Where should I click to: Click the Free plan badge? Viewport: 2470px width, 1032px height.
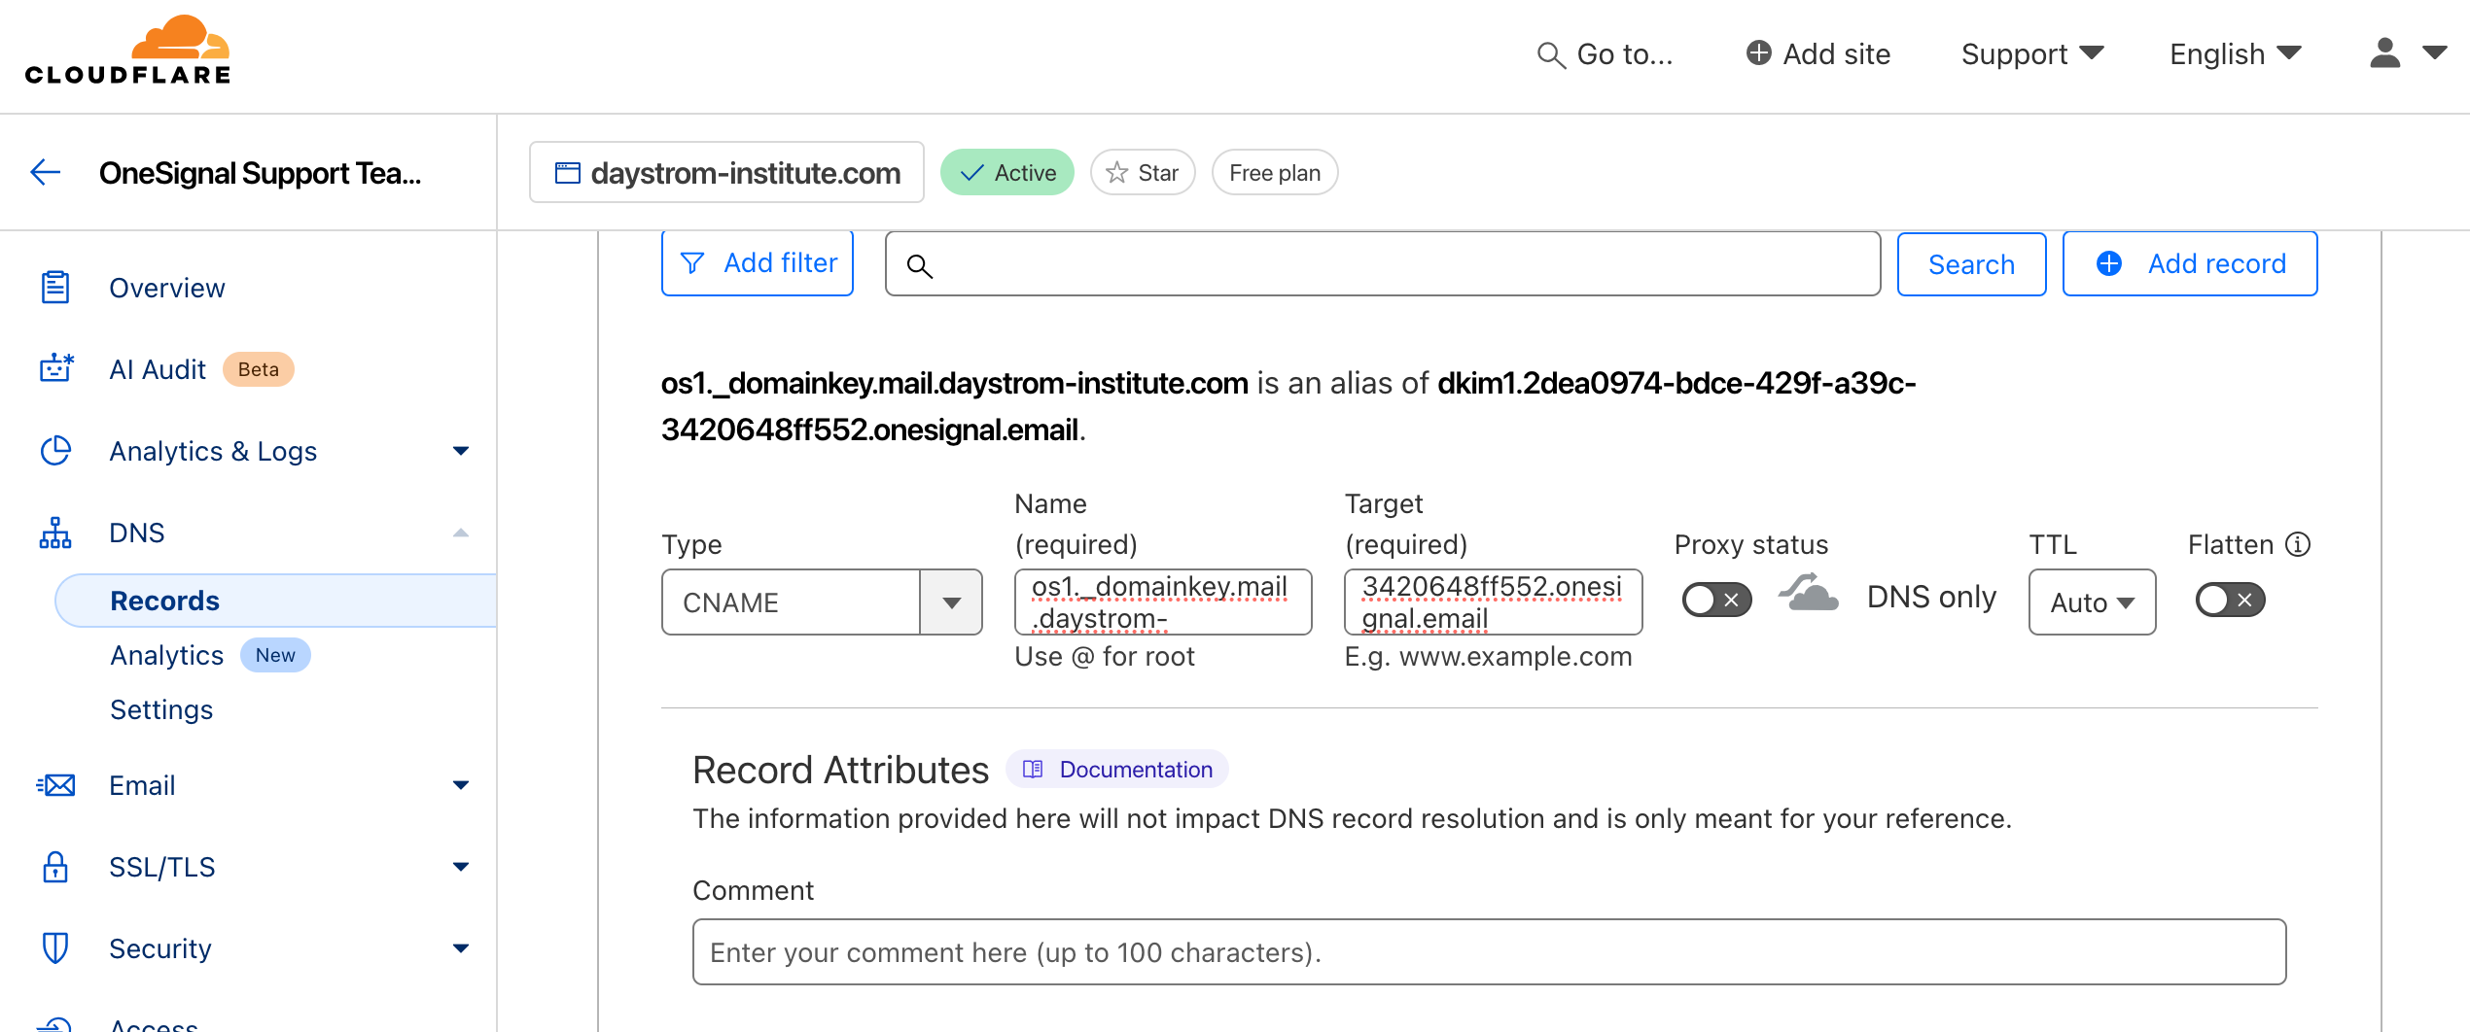tap(1275, 172)
